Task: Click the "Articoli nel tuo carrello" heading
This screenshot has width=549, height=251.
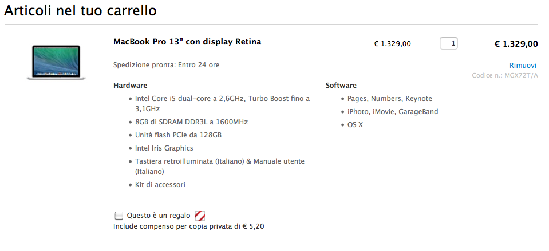Action: tap(80, 11)
